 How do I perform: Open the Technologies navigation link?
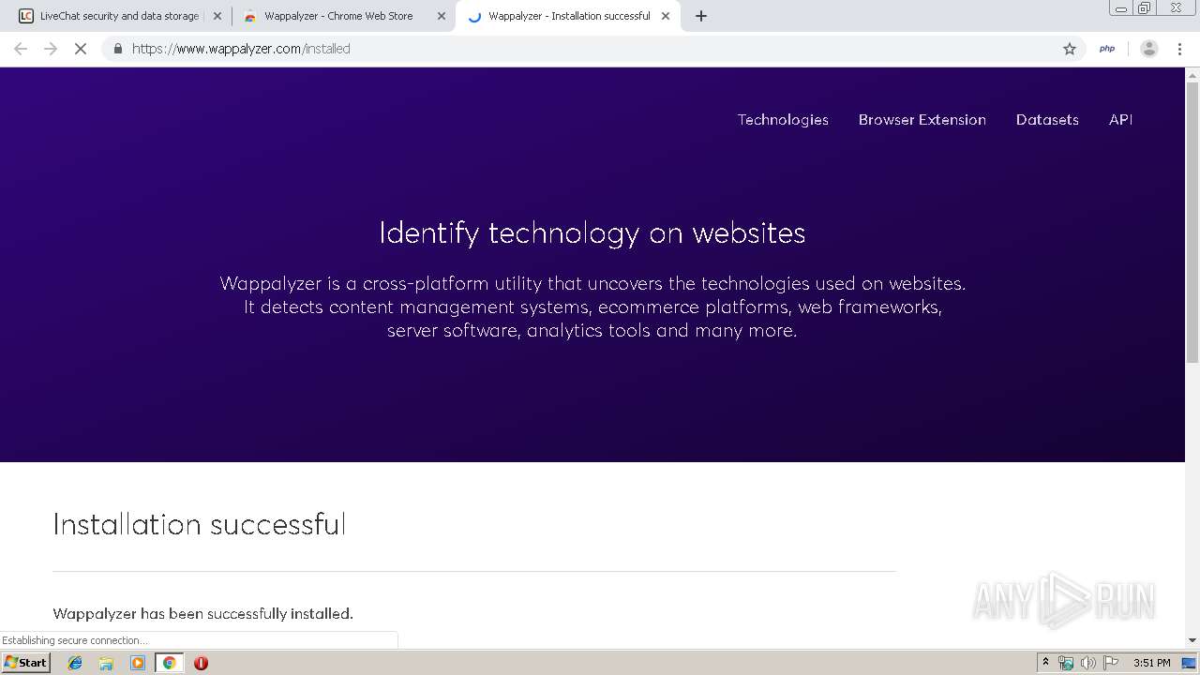pyautogui.click(x=783, y=120)
